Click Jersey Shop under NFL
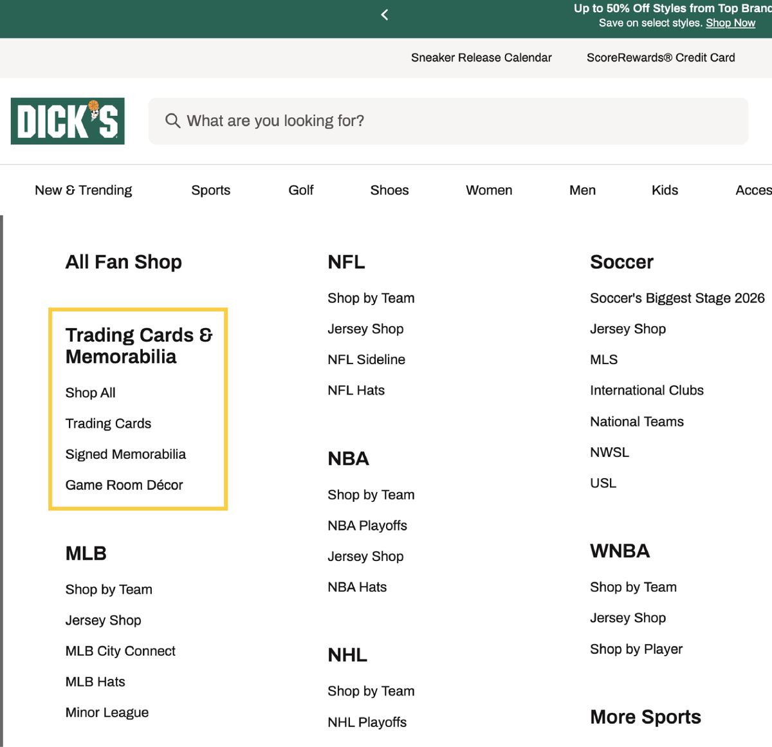 point(365,329)
